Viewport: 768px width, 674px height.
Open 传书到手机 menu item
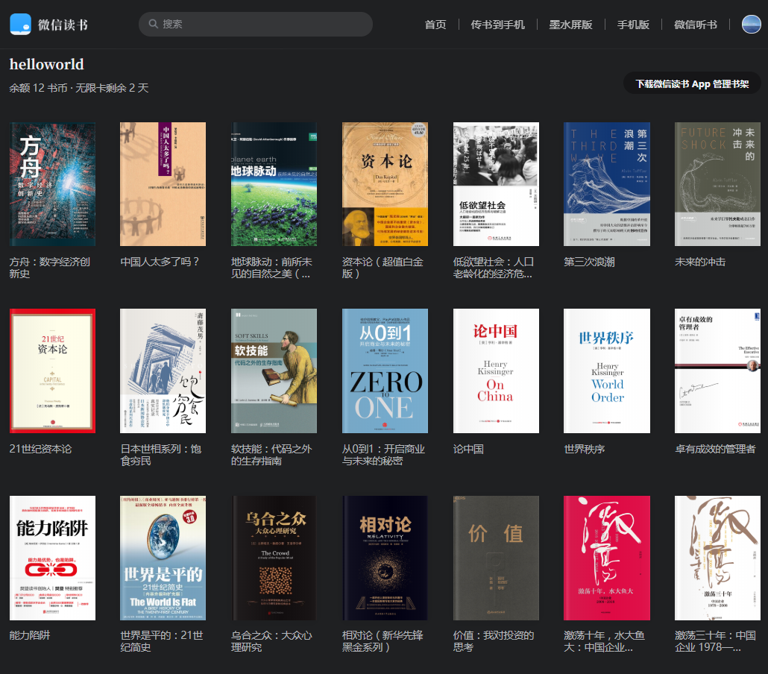(497, 25)
